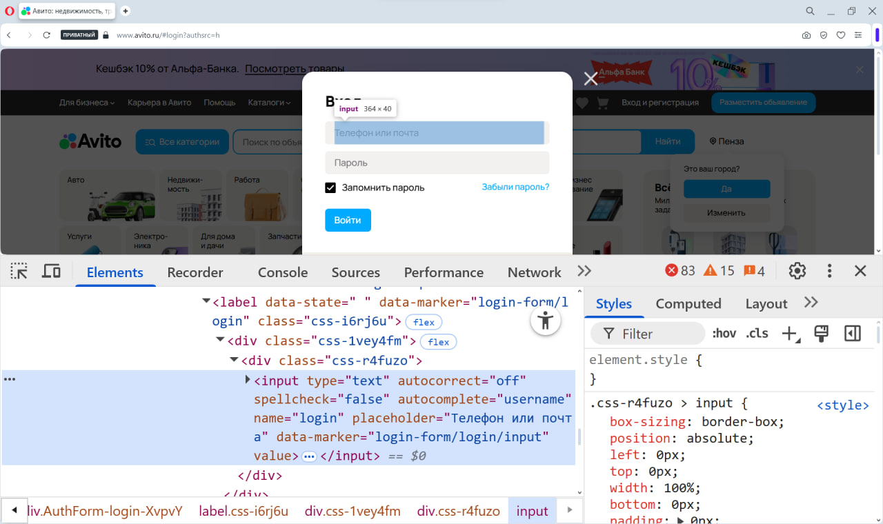Open the Network tab
The height and width of the screenshot is (524, 883).
tap(534, 272)
